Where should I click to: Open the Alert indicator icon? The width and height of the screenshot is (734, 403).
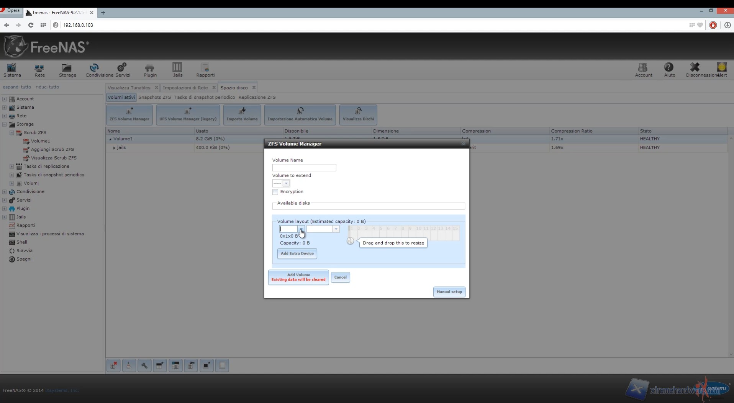tap(722, 70)
